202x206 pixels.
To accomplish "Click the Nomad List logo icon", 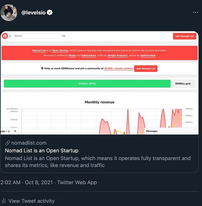I will (x=5, y=36).
